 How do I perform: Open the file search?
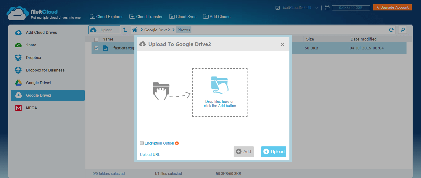pos(402,30)
